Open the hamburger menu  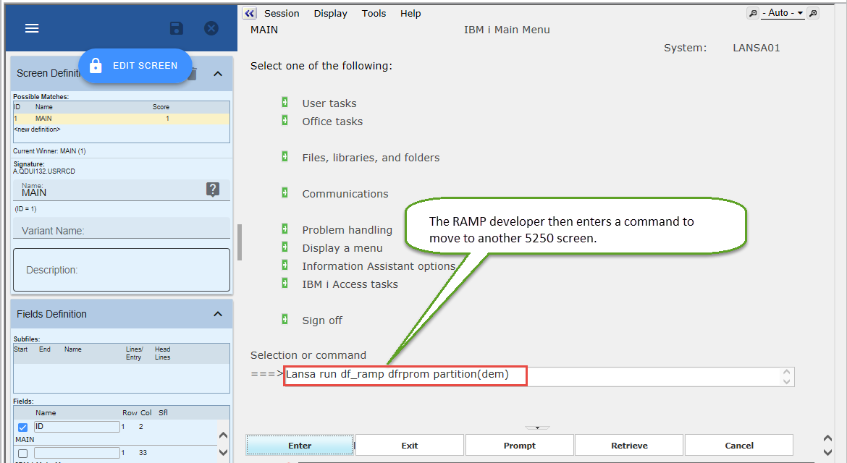[32, 28]
